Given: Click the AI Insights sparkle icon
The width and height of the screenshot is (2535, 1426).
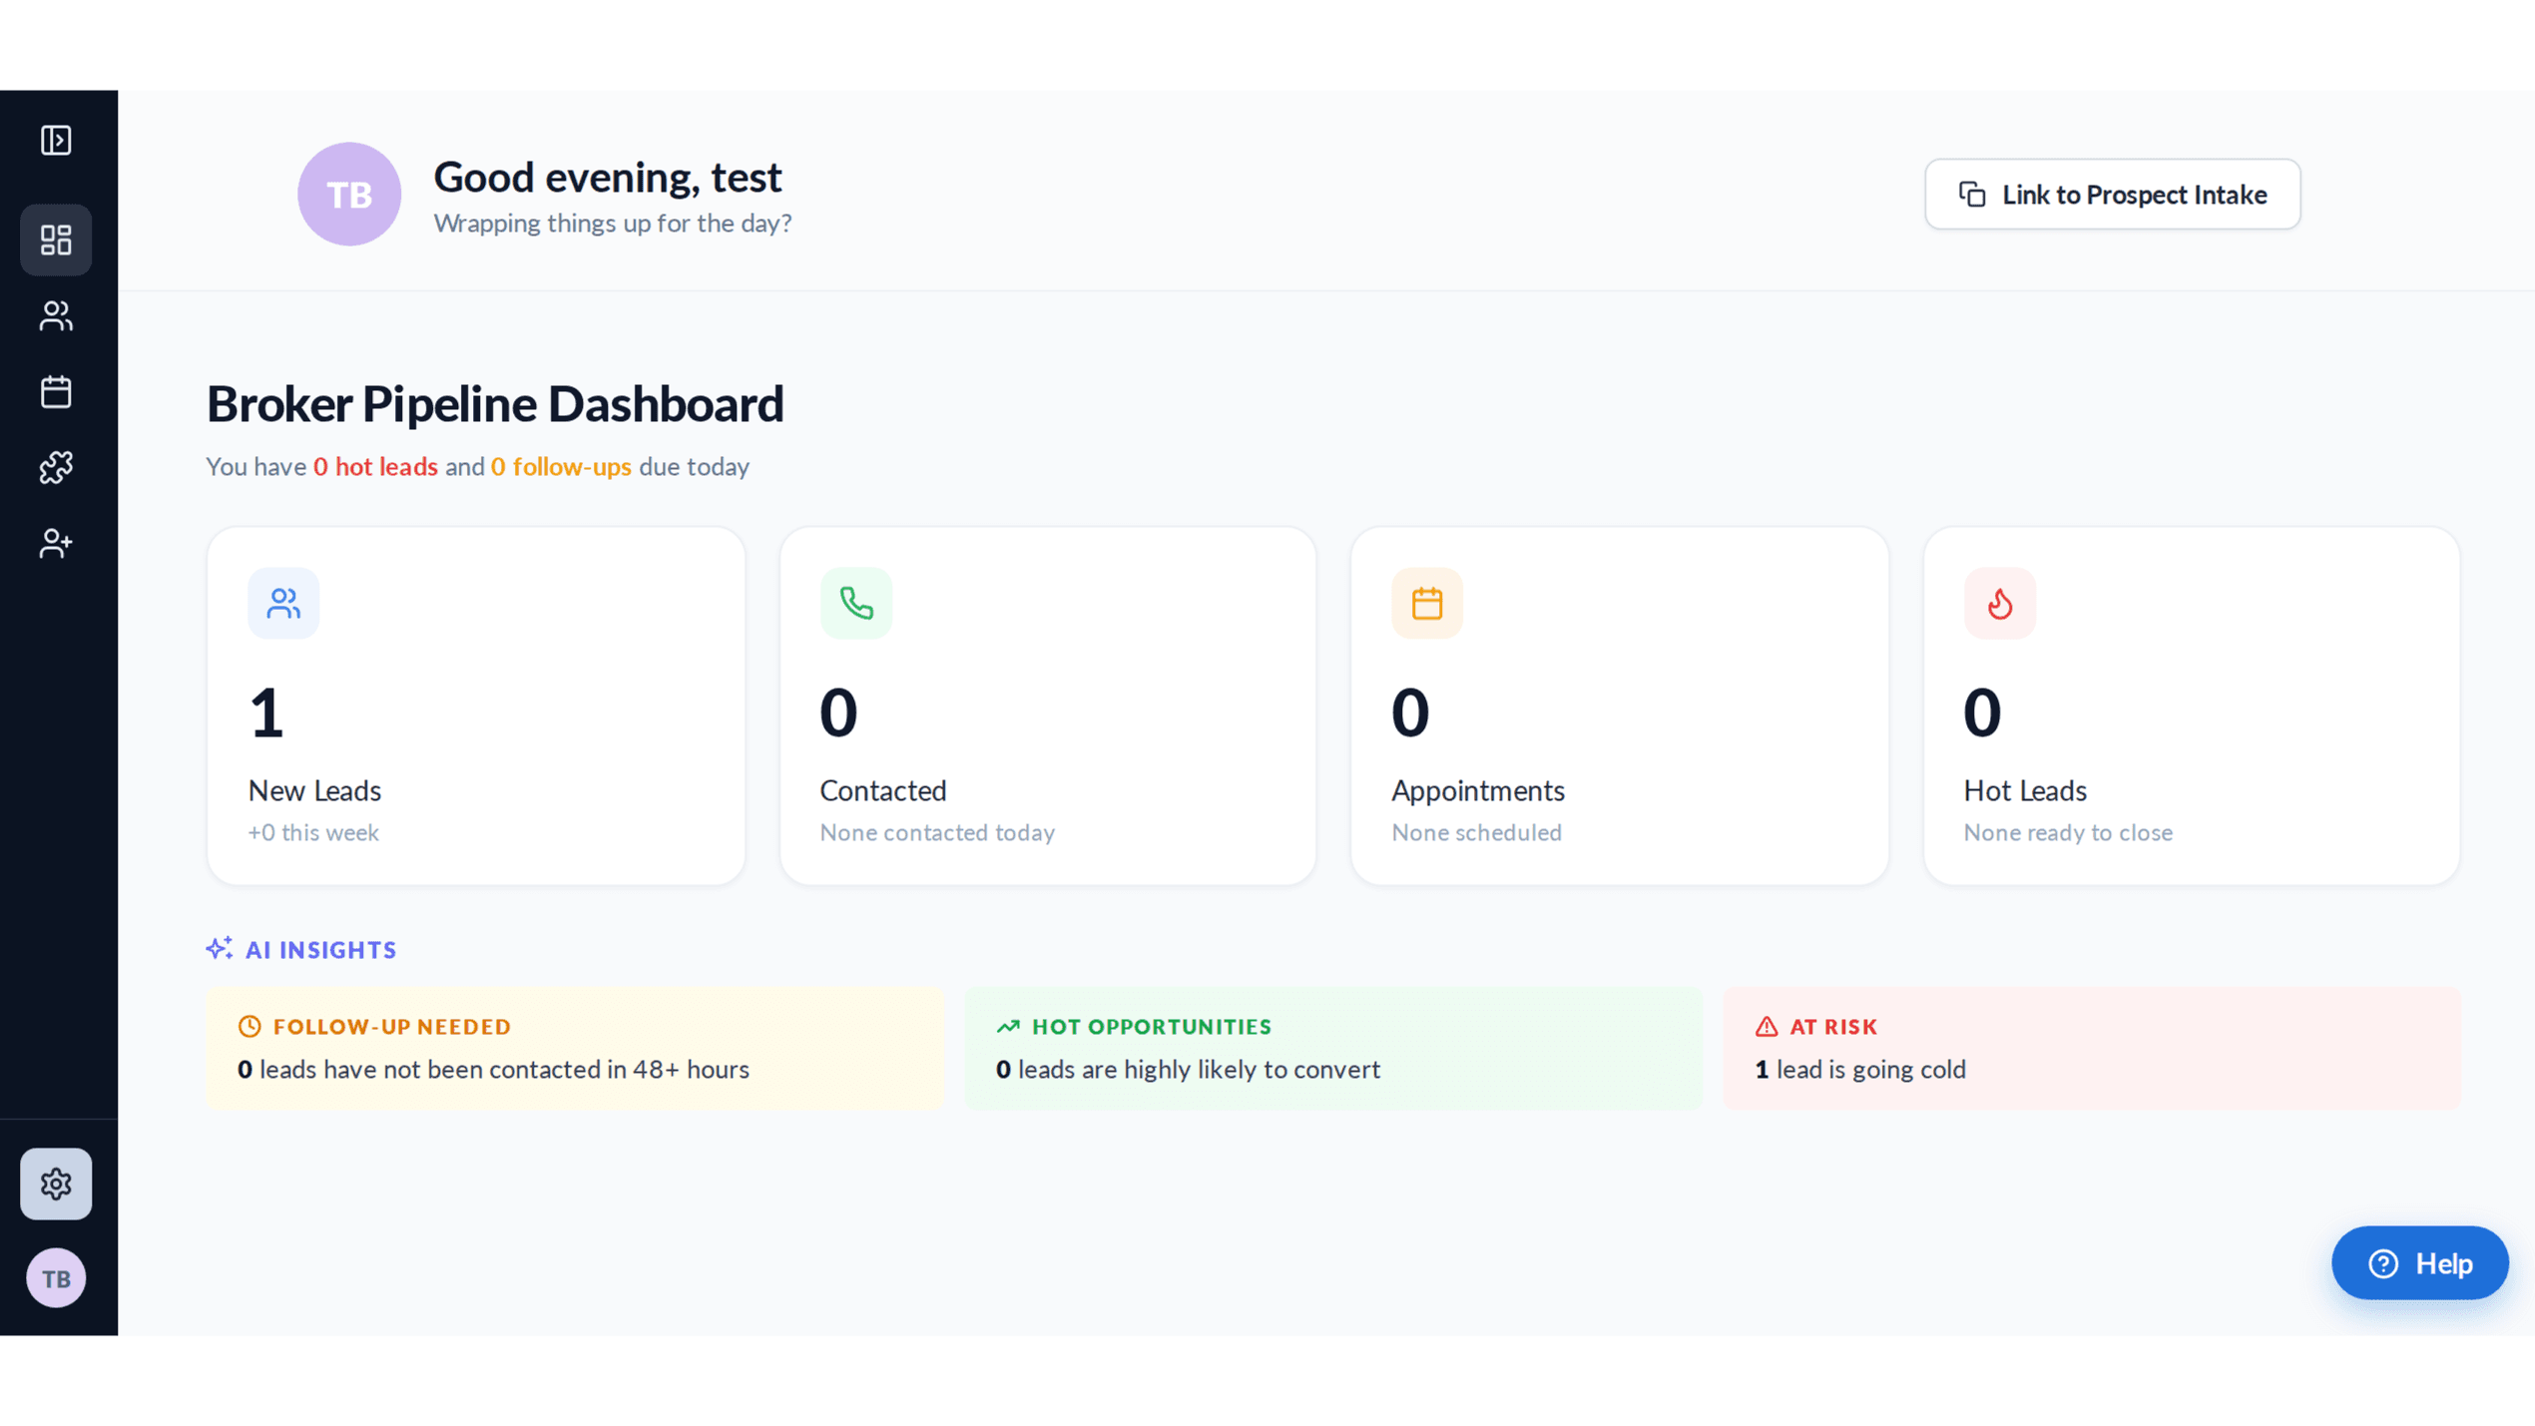Looking at the screenshot, I should coord(220,948).
